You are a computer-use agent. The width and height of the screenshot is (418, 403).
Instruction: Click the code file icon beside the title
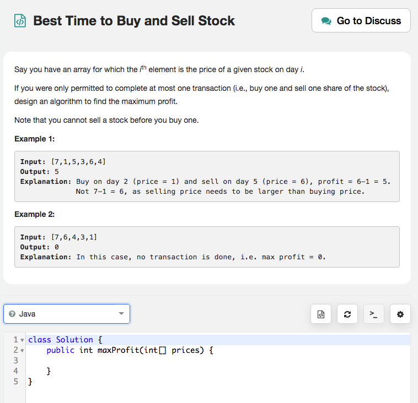tap(20, 21)
